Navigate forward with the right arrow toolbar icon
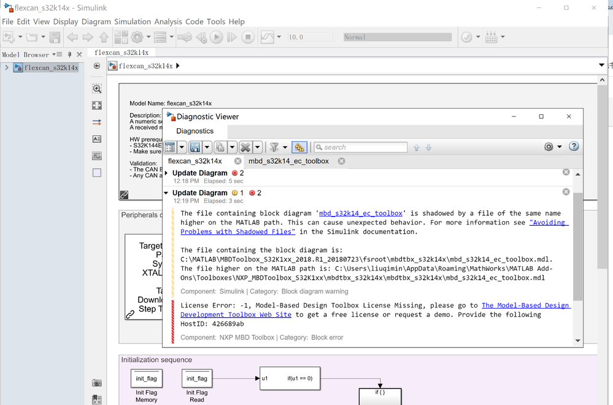 tap(88, 37)
